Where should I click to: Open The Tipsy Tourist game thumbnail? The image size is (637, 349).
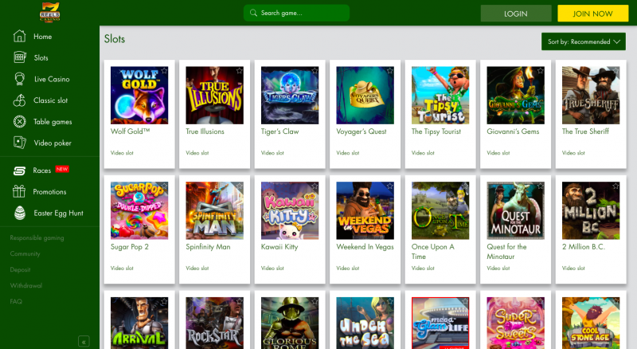(x=440, y=95)
